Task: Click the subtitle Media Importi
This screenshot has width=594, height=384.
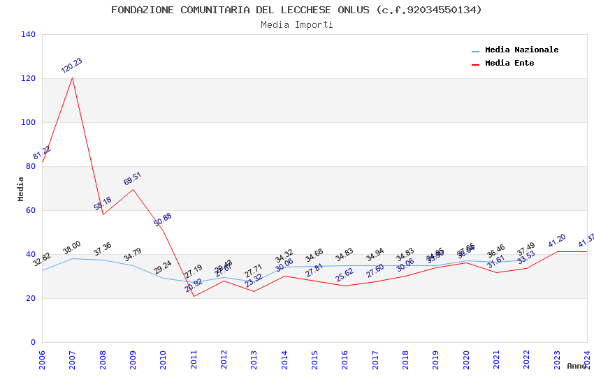Action: click(x=296, y=25)
